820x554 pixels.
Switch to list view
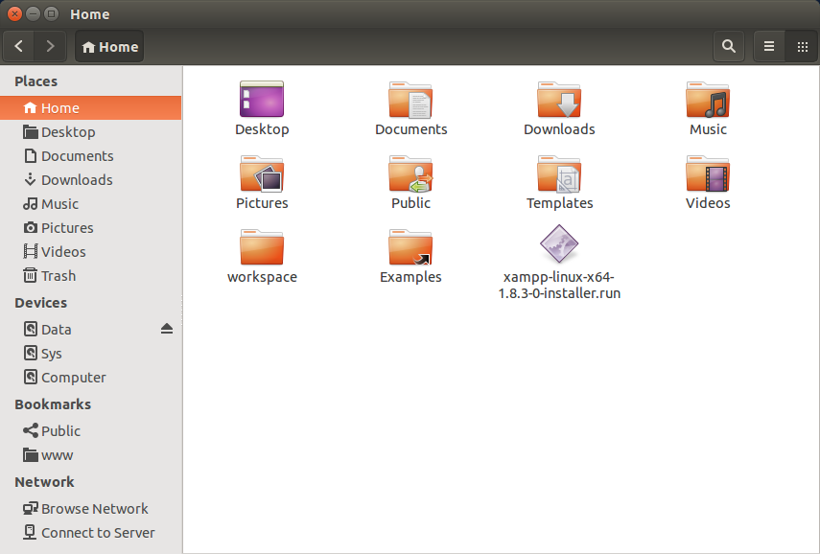click(x=769, y=46)
